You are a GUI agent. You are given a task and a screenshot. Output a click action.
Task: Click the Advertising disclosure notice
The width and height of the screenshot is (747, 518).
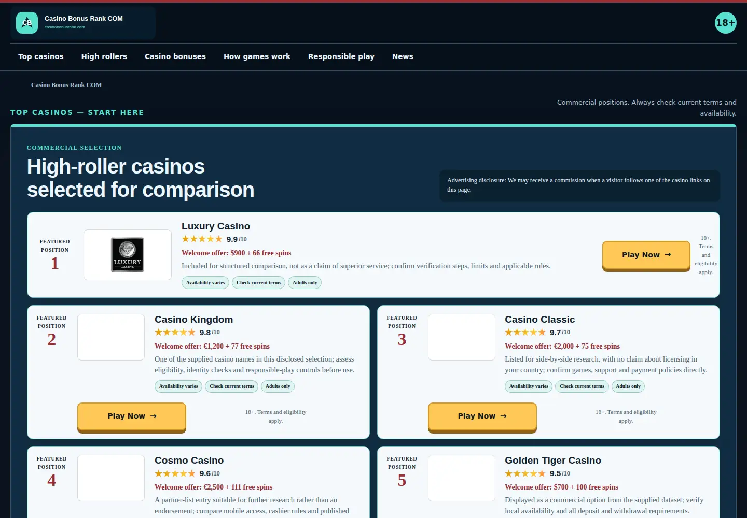580,185
